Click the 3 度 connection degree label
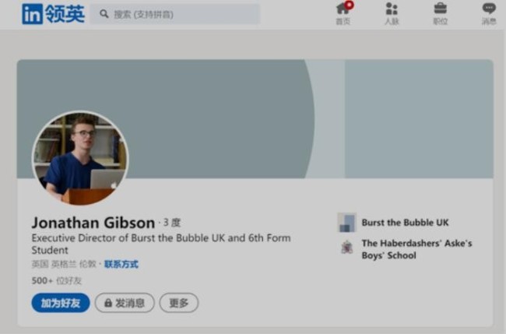The image size is (506, 334). 172,223
